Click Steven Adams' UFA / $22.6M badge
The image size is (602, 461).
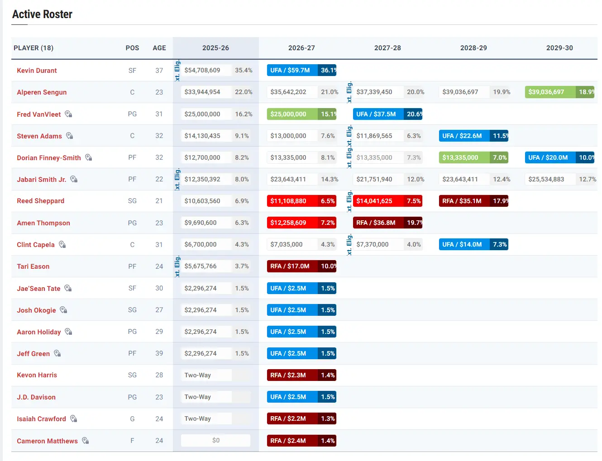point(473,136)
